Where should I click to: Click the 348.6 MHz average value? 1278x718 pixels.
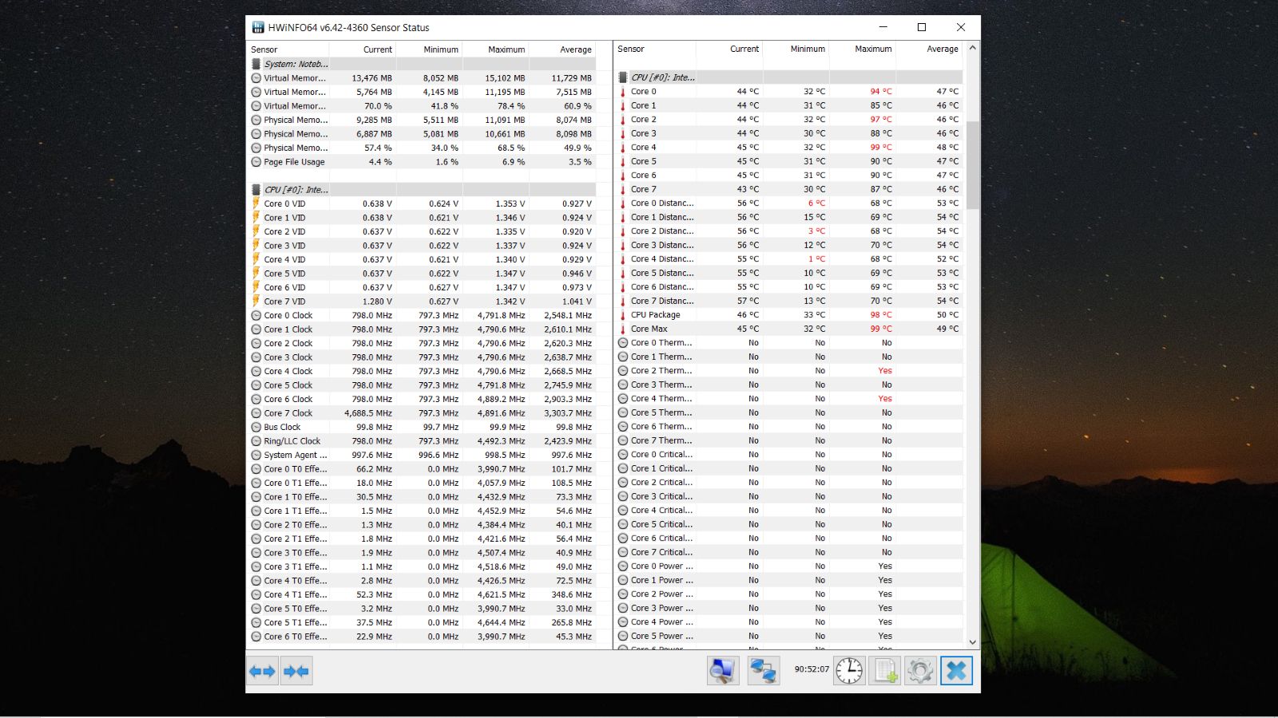573,594
